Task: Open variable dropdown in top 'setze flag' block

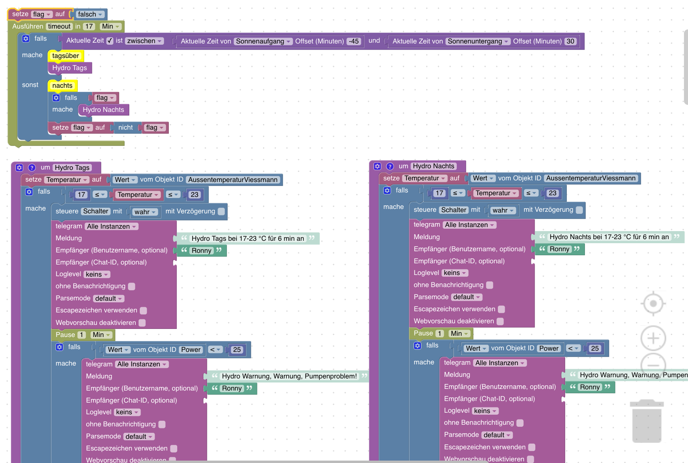Action: tap(42, 14)
